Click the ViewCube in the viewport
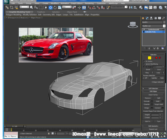 click(x=133, y=25)
